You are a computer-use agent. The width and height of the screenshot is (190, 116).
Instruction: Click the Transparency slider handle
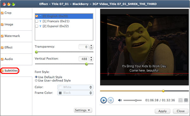coord(36,52)
